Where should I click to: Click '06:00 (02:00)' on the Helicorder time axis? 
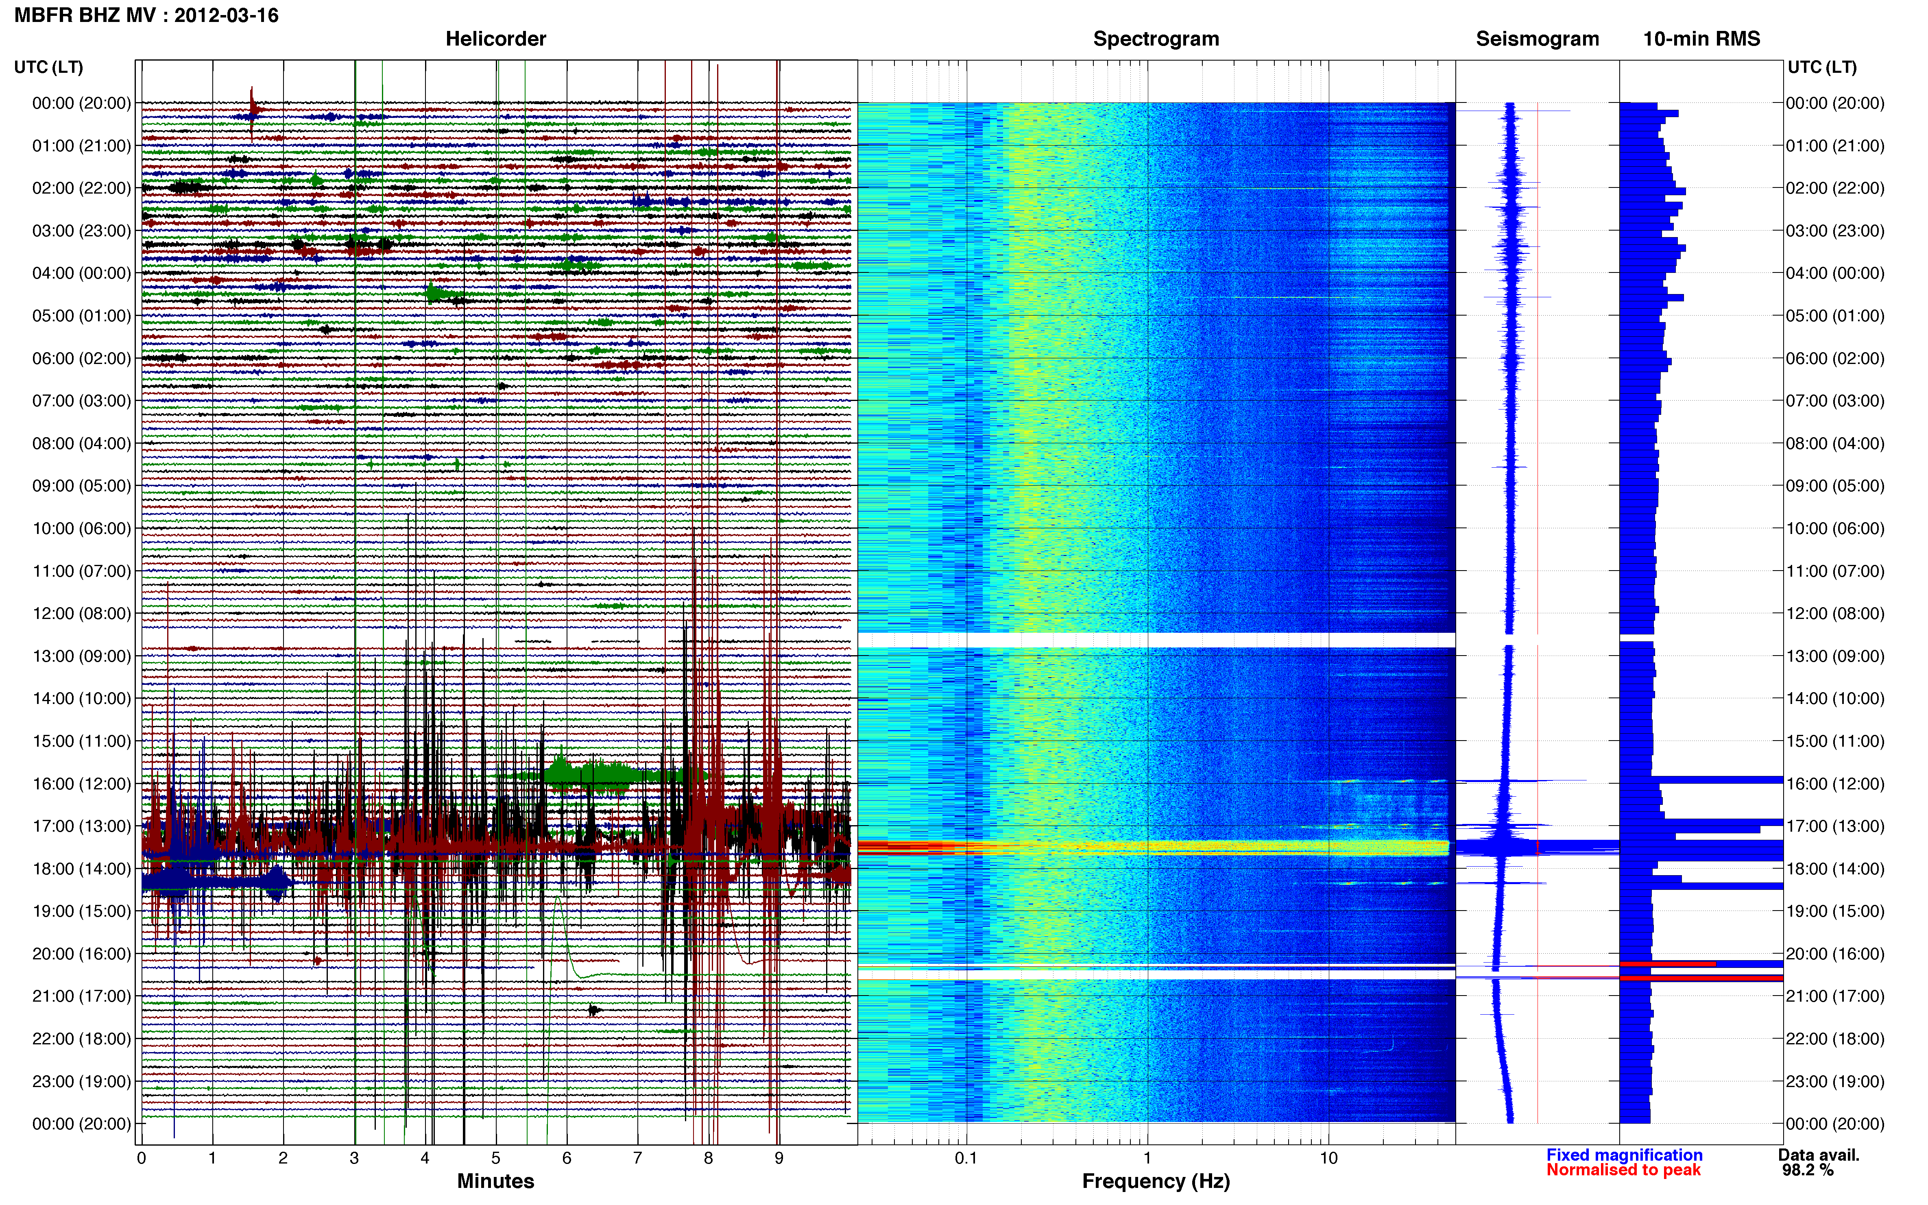click(x=81, y=359)
